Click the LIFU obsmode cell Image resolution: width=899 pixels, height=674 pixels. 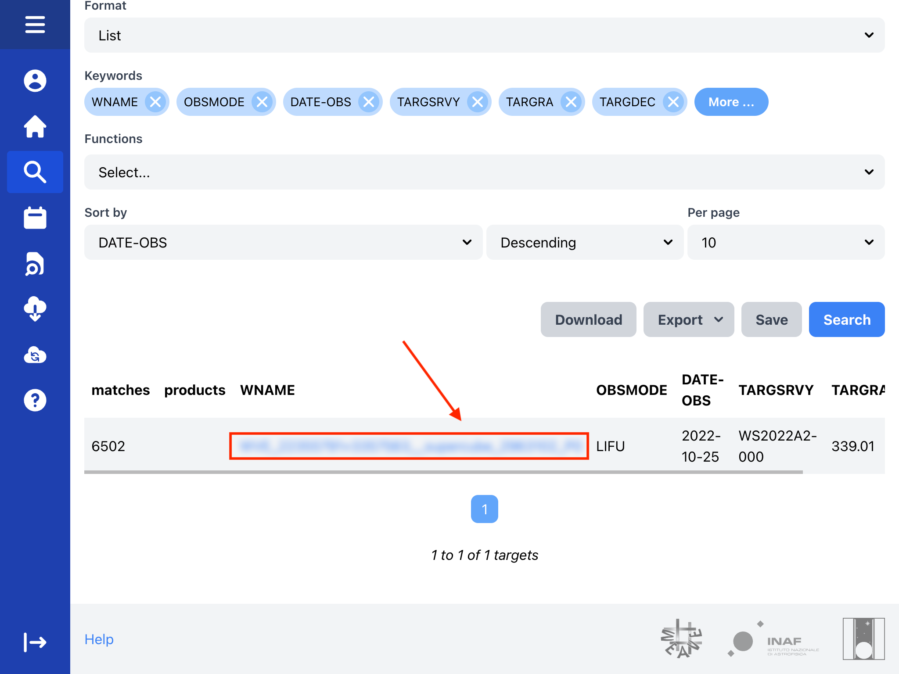pos(610,446)
